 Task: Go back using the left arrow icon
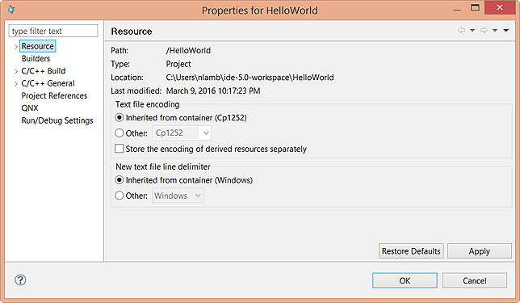(461, 31)
